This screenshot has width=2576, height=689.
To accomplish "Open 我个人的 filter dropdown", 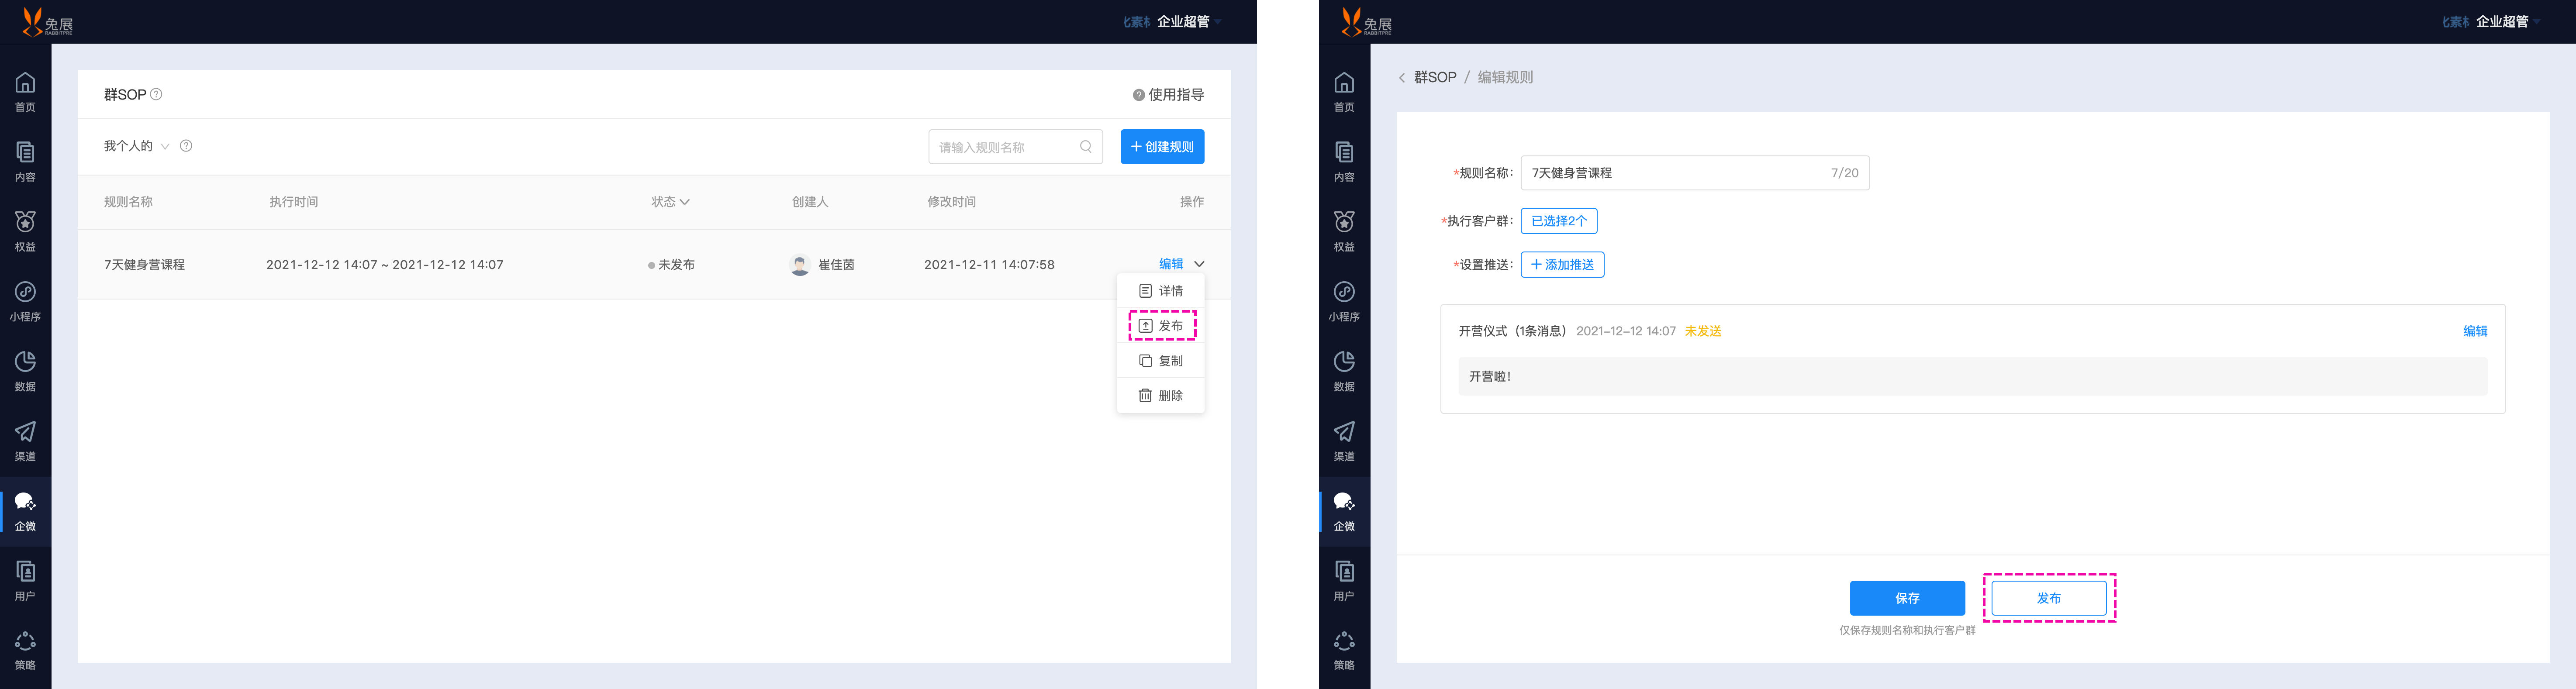I will point(137,146).
